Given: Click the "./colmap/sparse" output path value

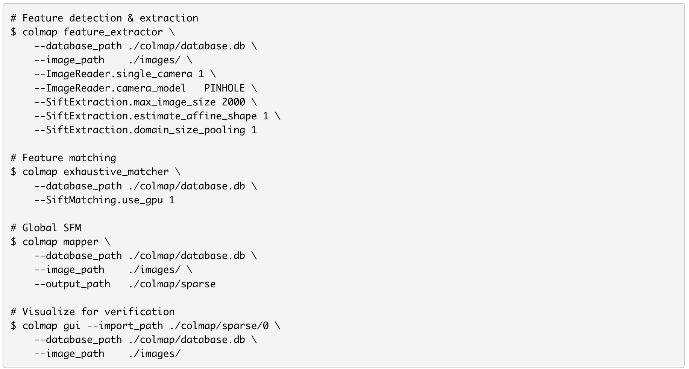Looking at the screenshot, I should tap(172, 284).
